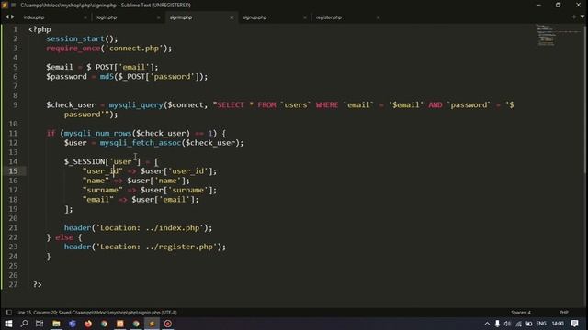Open Task View on the taskbar
Screen dimensions: 588x330
click(40, 324)
